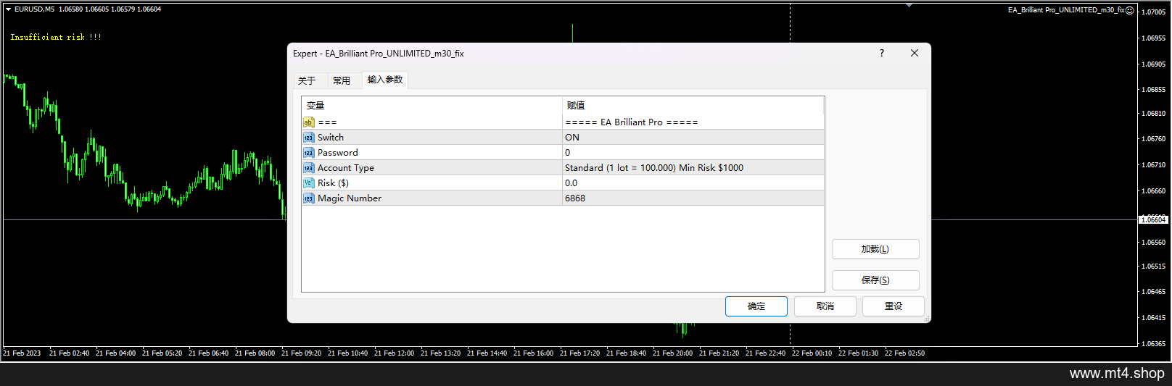
Task: Click the help question mark in dialog title
Action: [882, 53]
